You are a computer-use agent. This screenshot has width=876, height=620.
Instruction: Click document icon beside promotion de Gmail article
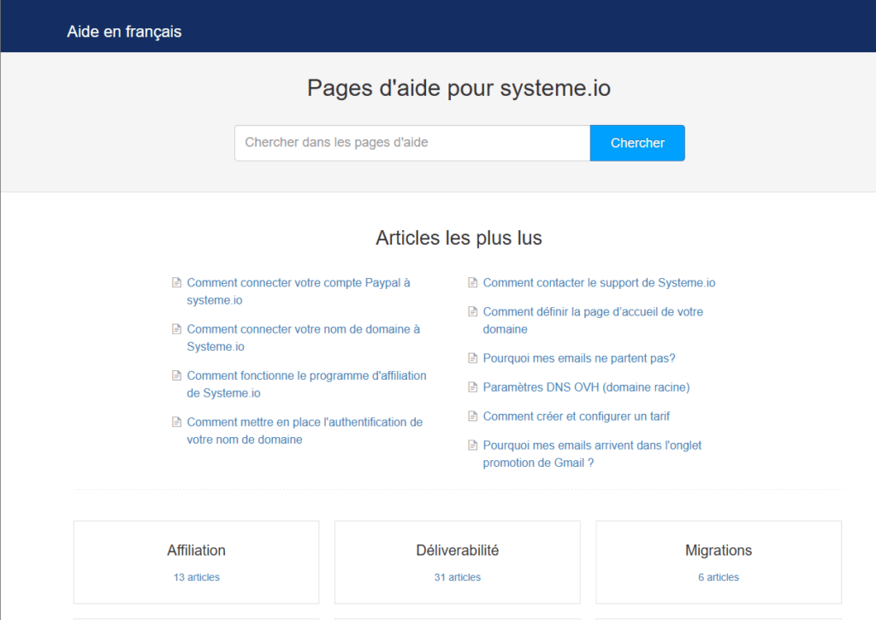(472, 446)
